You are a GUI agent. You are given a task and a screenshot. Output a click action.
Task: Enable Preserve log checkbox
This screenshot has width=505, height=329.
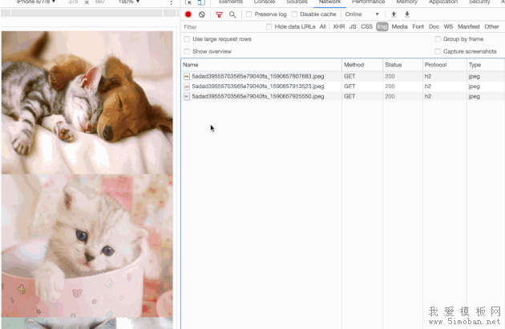(x=249, y=14)
